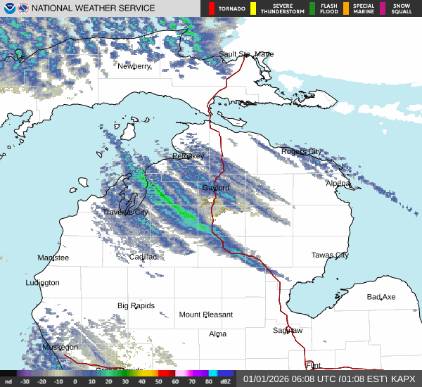Select the yellow Severe Thunderstorm legend swatch
Screen dimensions: 422x387
tap(252, 8)
